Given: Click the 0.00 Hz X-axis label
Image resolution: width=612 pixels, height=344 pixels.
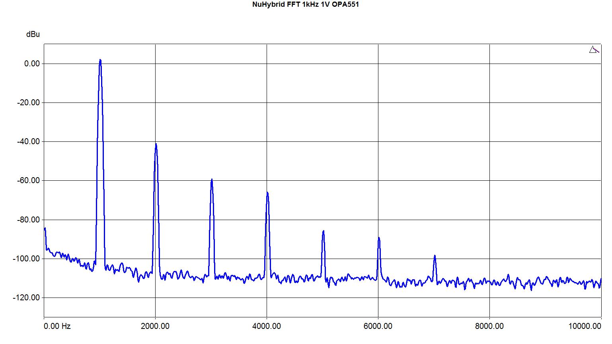Looking at the screenshot, I should coord(57,326).
